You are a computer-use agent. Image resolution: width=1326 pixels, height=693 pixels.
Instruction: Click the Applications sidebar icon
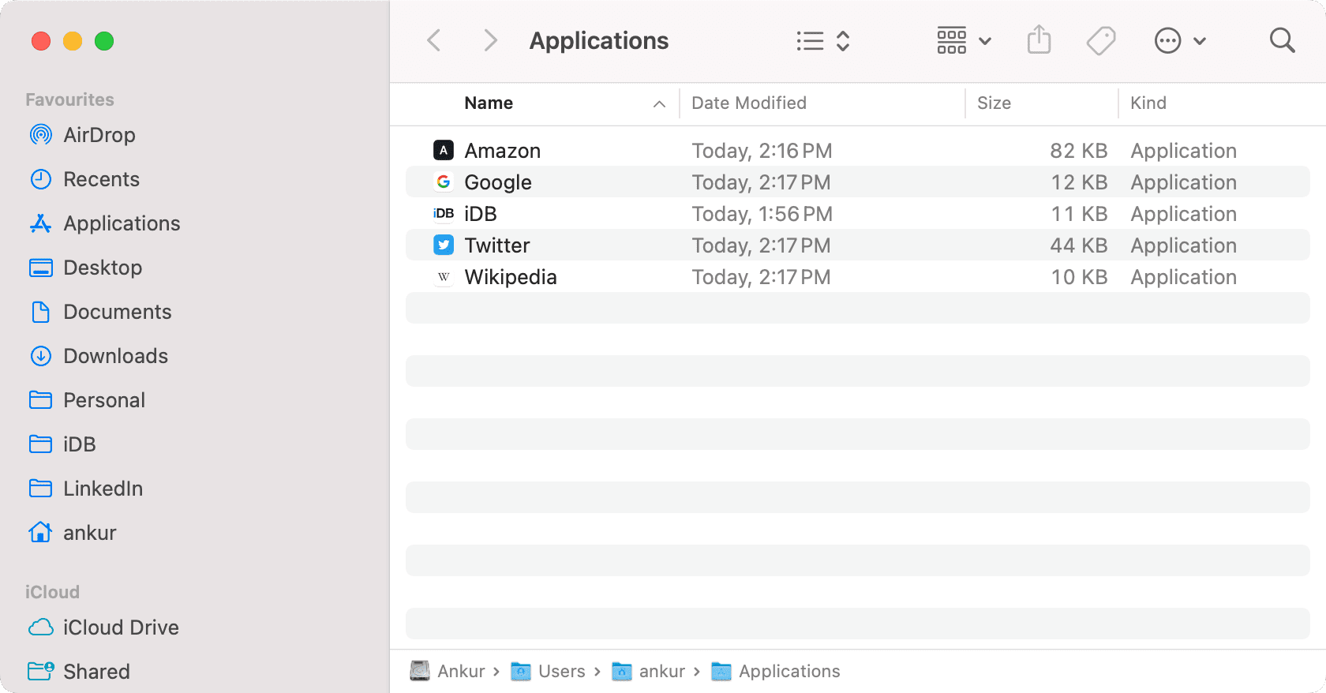[x=41, y=223]
